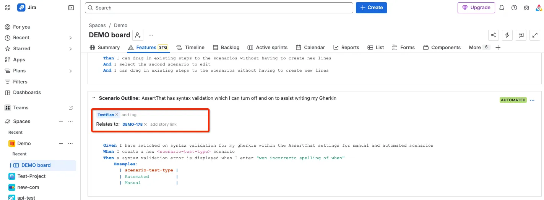Switch to the Timeline tab

point(190,48)
